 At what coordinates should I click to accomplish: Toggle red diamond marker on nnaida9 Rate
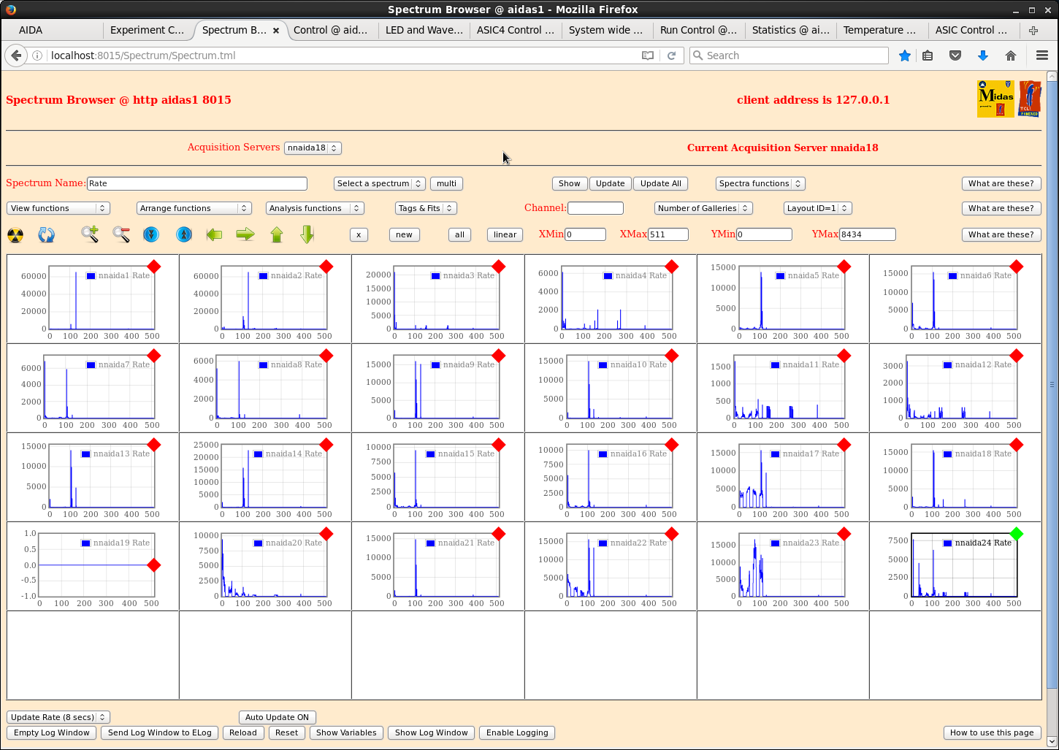(499, 356)
